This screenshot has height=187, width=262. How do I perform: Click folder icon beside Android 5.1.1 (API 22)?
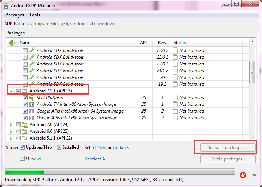click(x=25, y=138)
